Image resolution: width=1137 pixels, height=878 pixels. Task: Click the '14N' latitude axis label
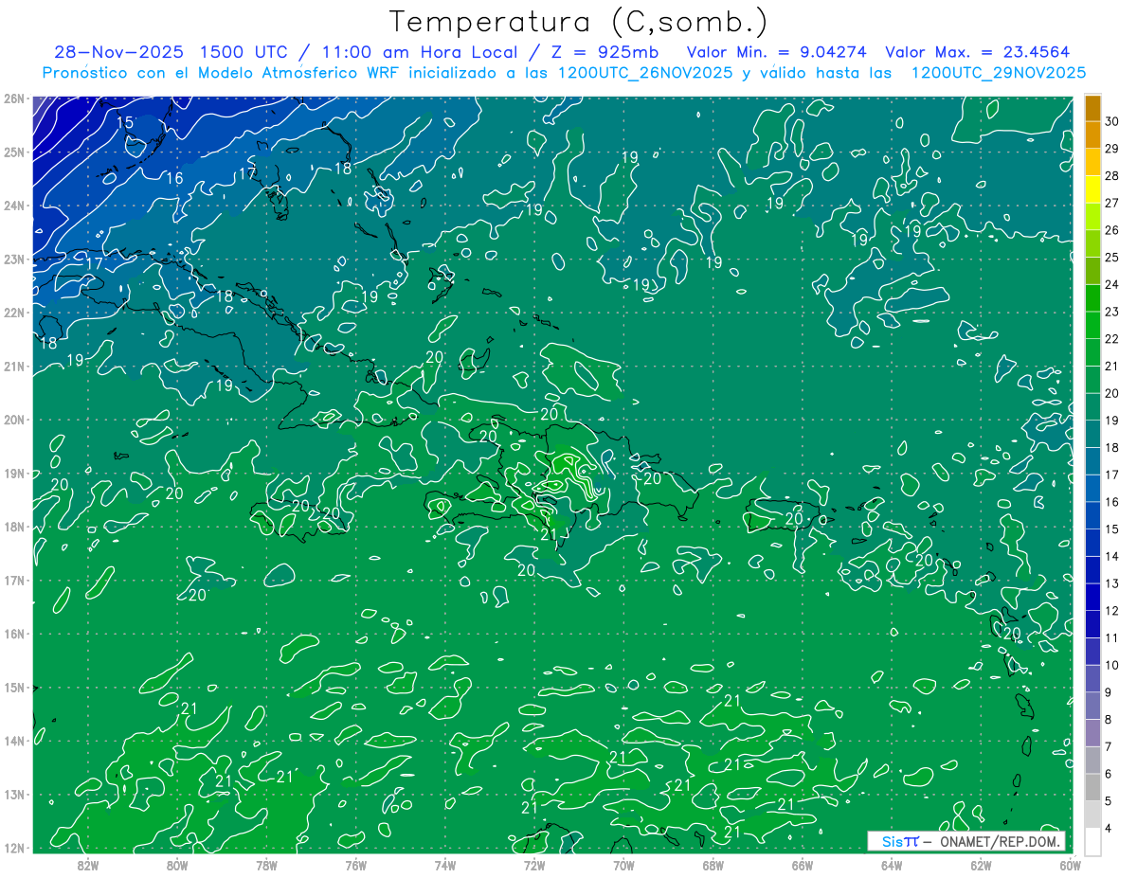click(x=14, y=741)
